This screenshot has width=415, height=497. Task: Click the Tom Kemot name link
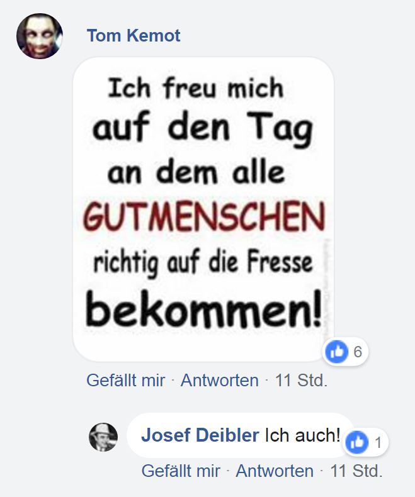134,35
